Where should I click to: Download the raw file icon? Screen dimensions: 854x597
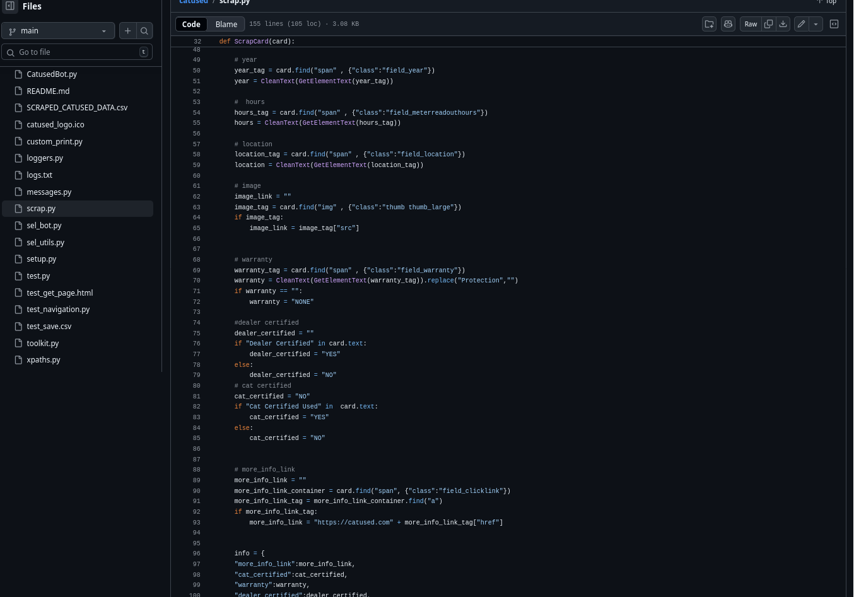click(783, 24)
